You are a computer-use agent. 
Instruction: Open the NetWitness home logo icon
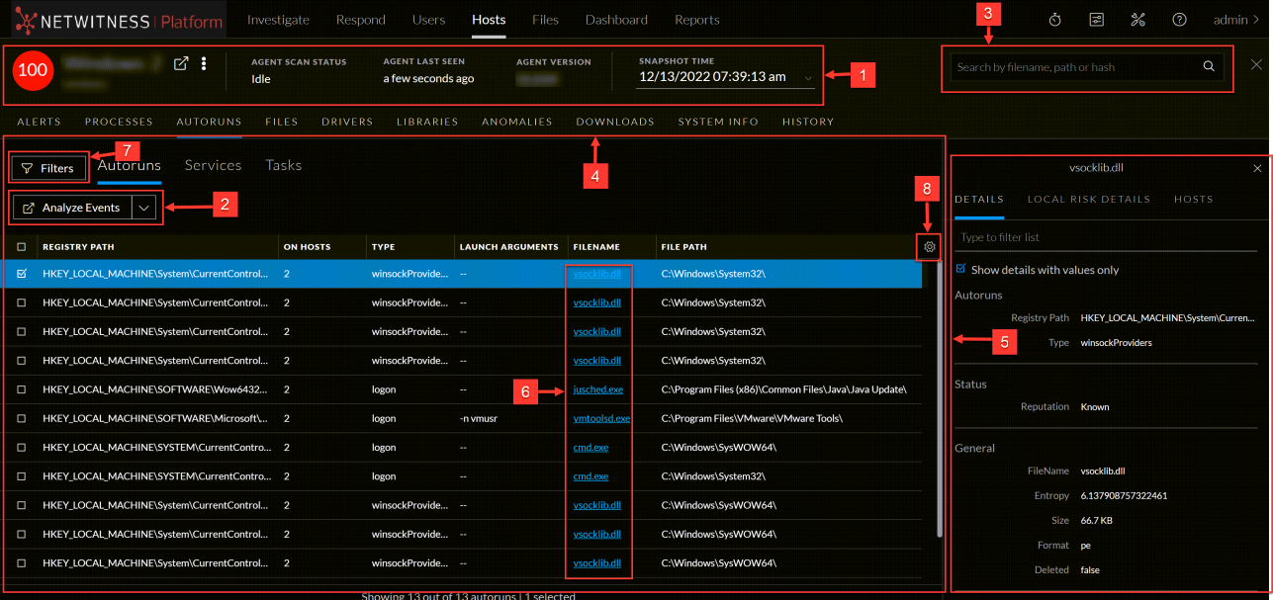coord(25,19)
